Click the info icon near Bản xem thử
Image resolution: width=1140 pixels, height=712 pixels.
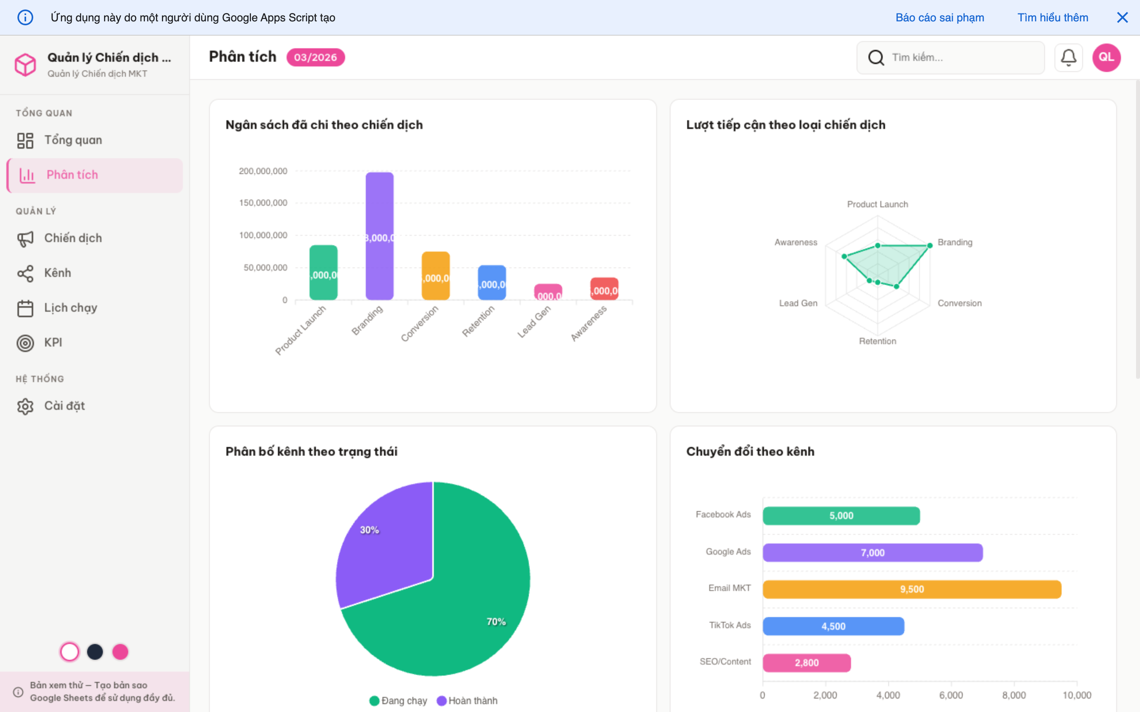(x=19, y=692)
